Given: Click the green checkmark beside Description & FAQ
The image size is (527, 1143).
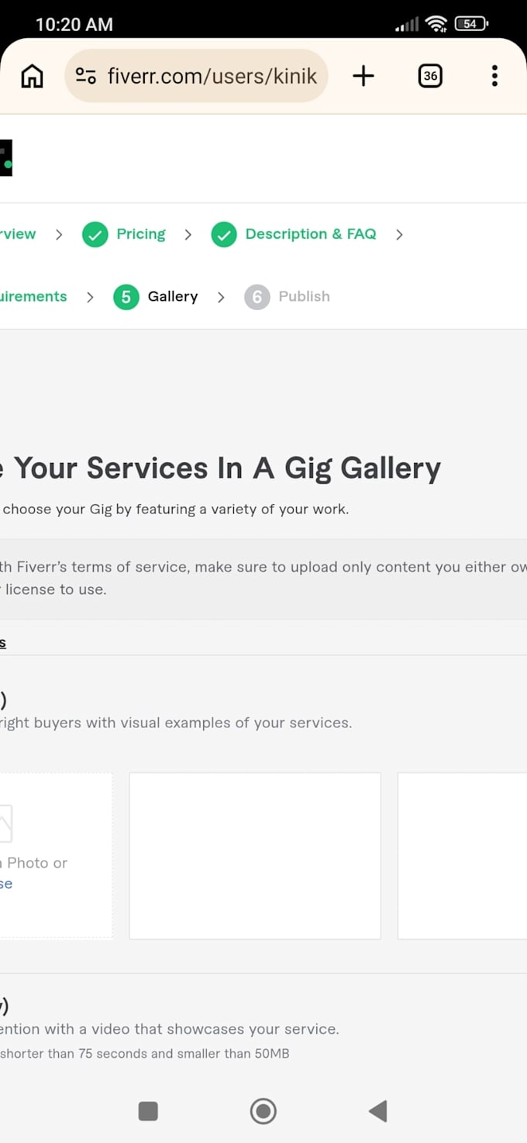Looking at the screenshot, I should (224, 234).
